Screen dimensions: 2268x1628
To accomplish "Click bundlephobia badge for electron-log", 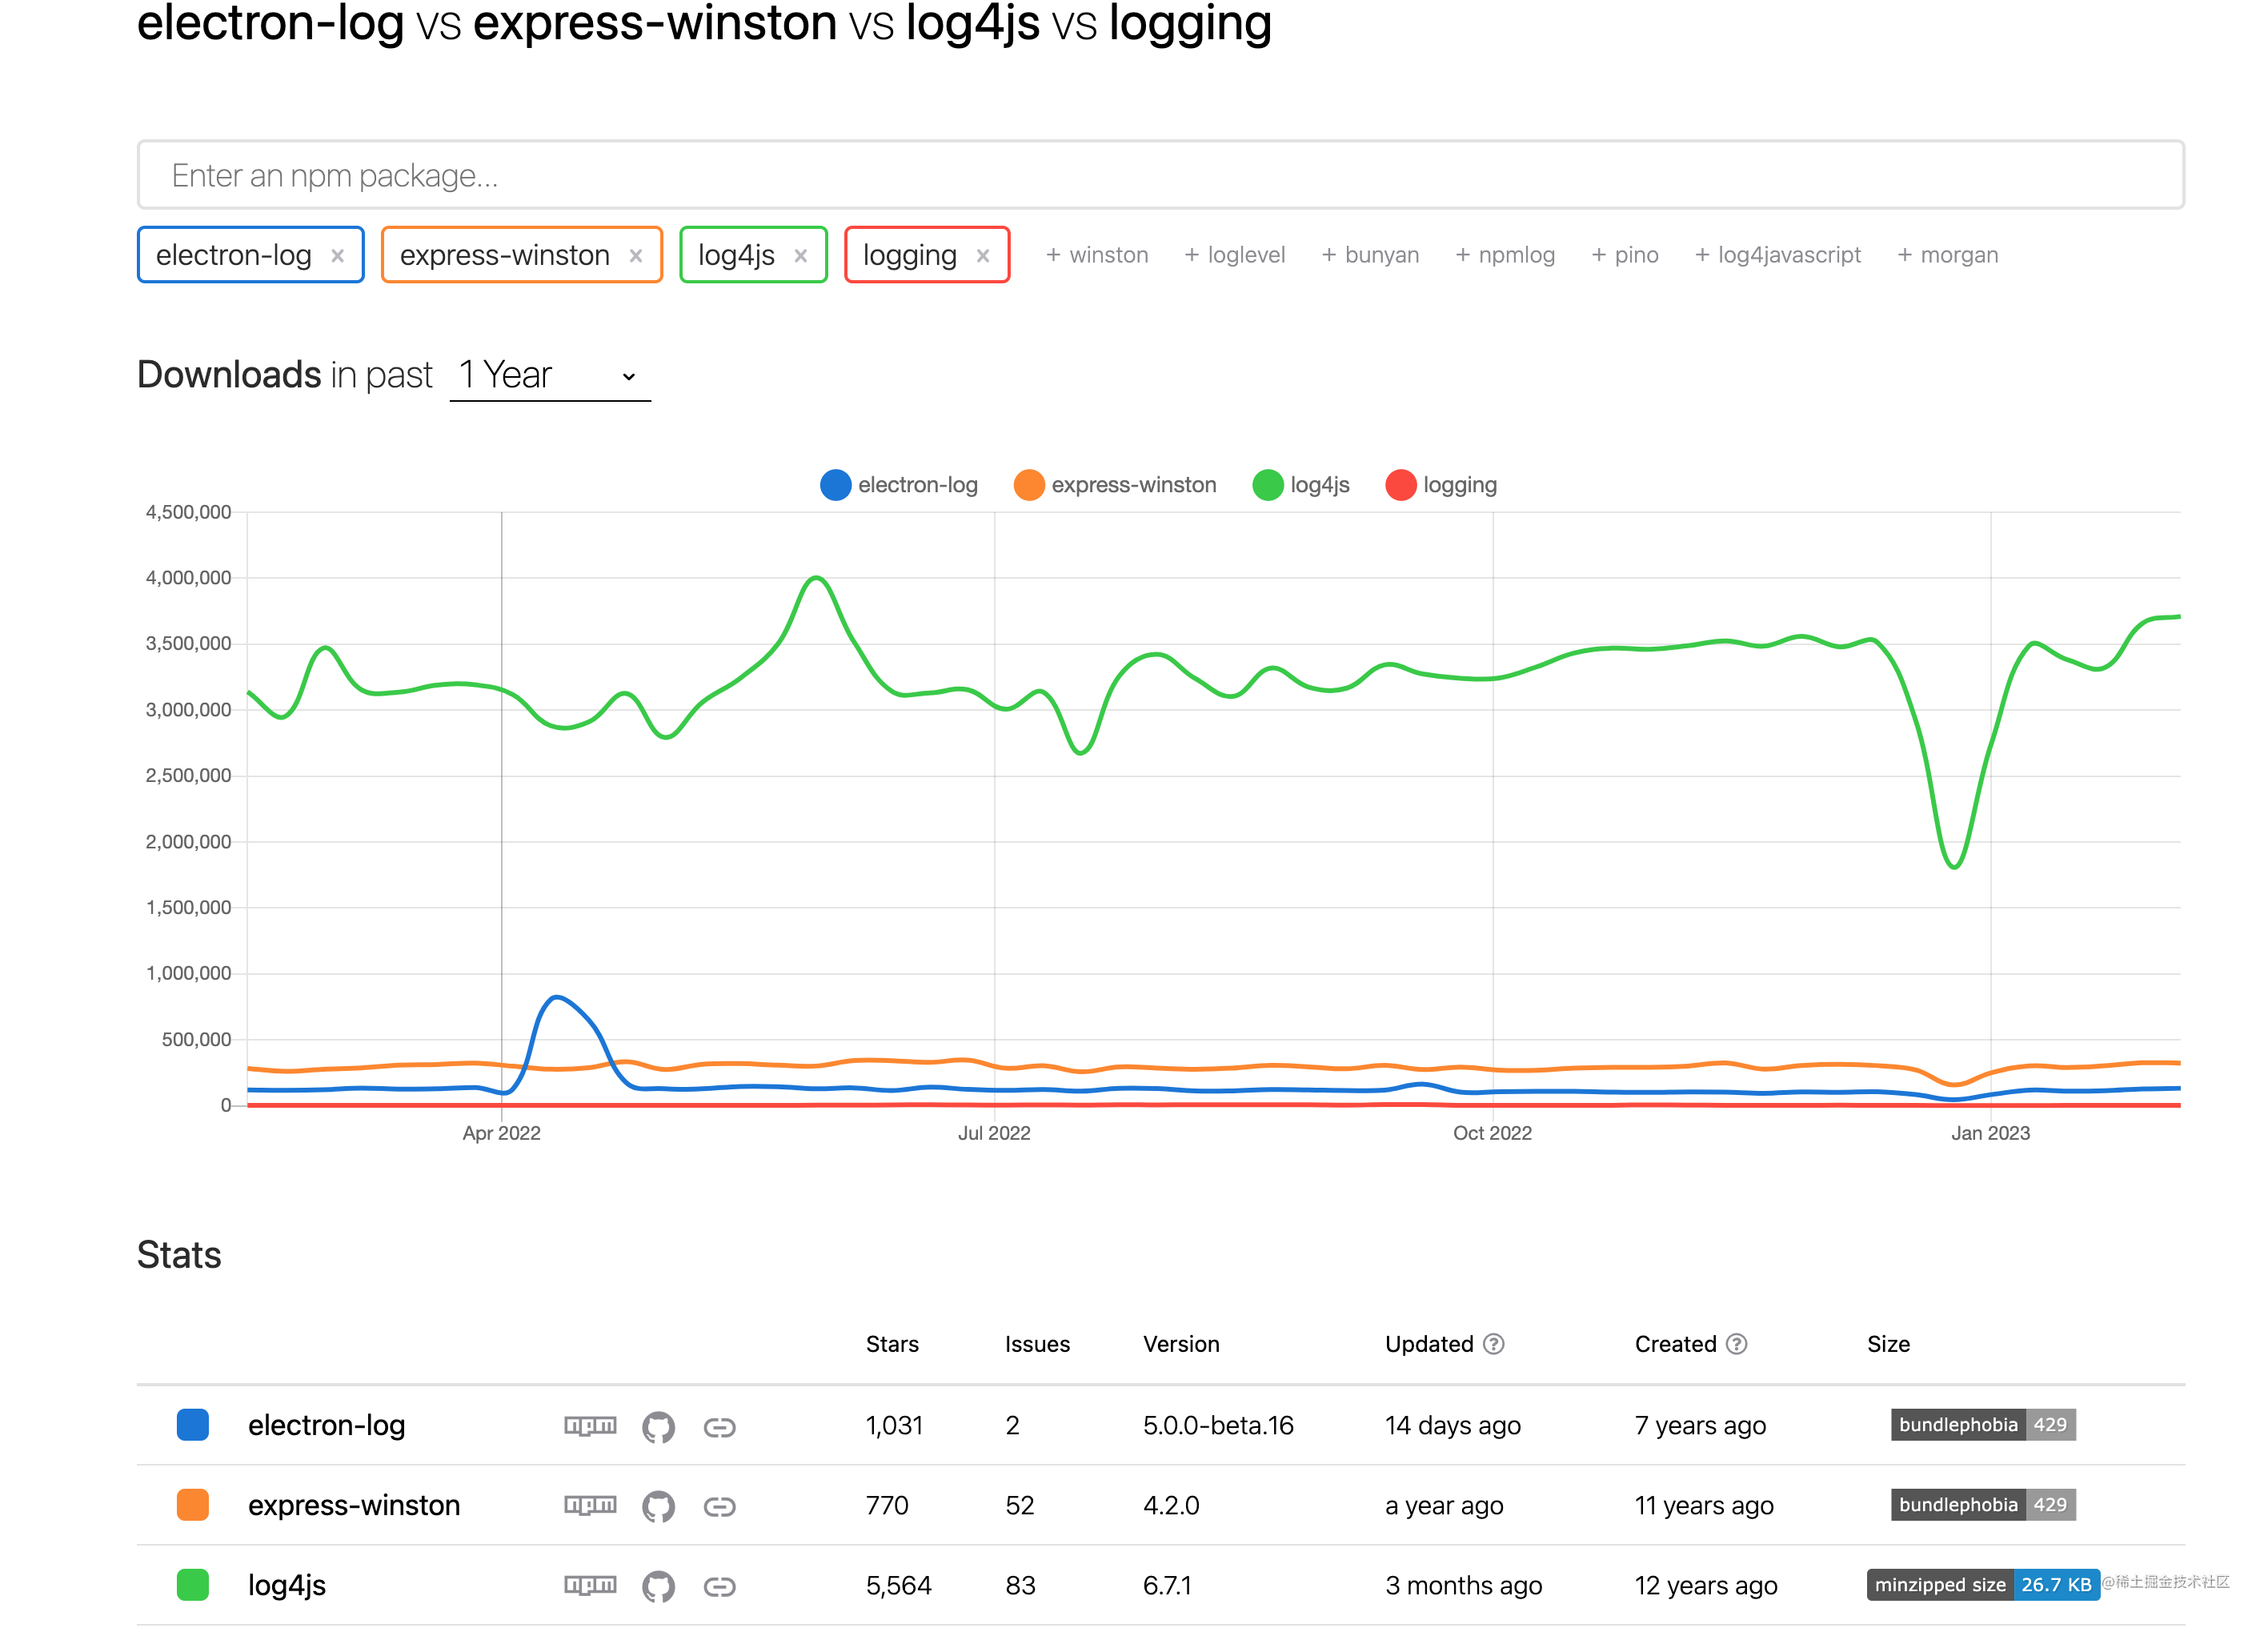I will (x=1983, y=1425).
